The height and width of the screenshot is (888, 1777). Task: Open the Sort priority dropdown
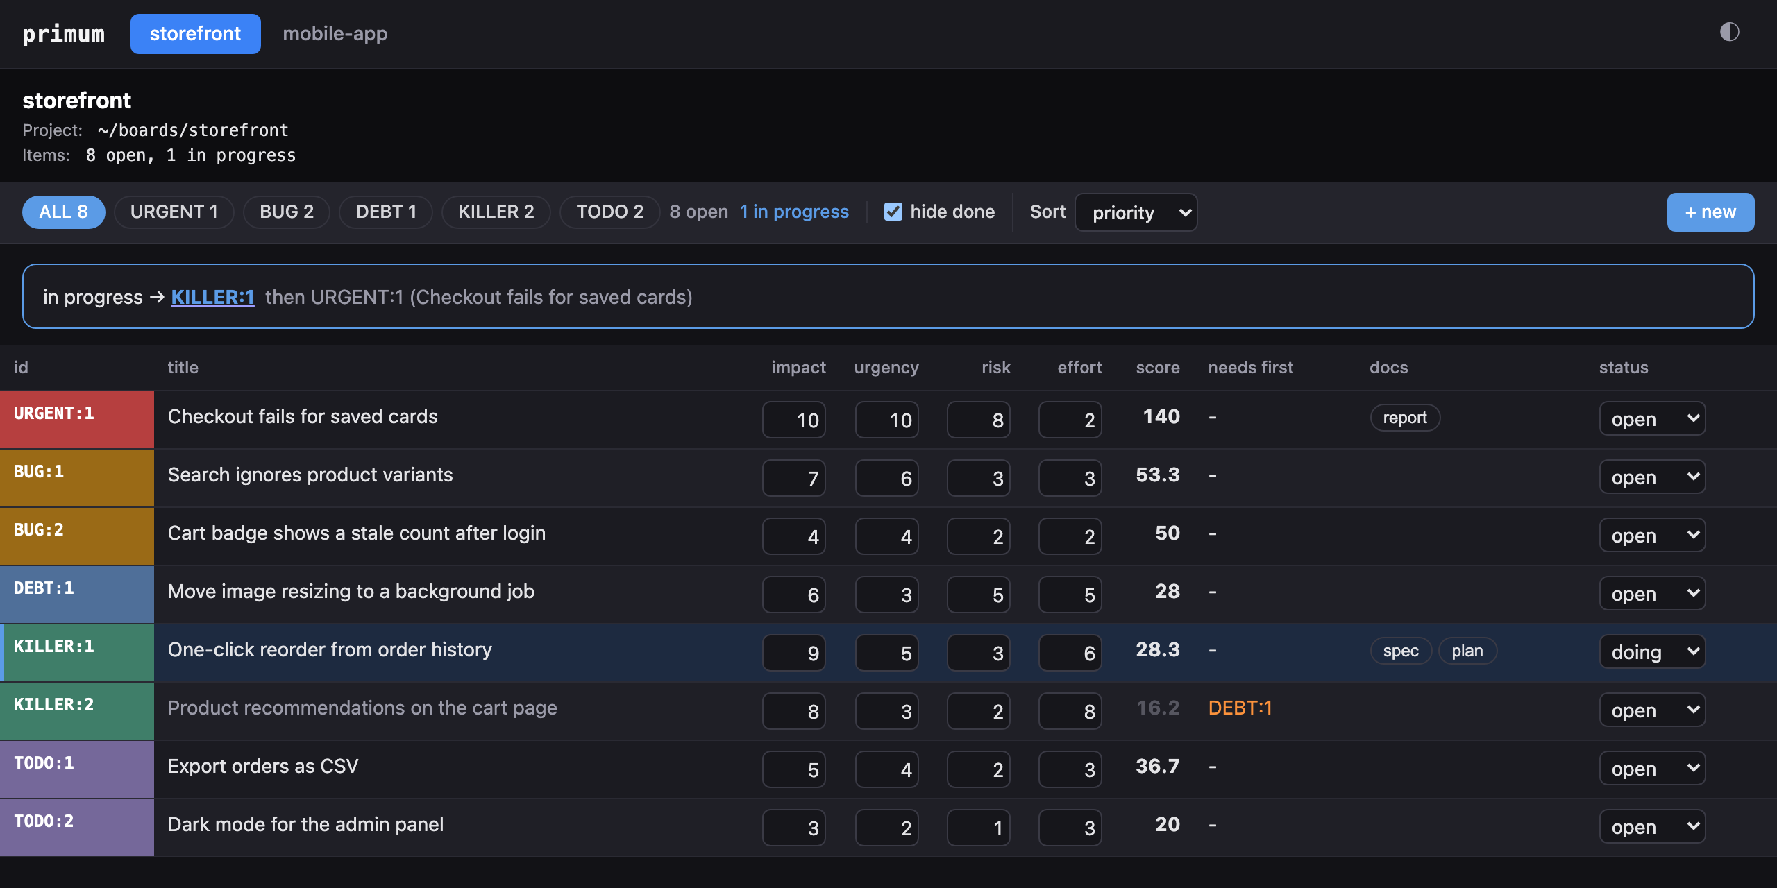[1136, 212]
